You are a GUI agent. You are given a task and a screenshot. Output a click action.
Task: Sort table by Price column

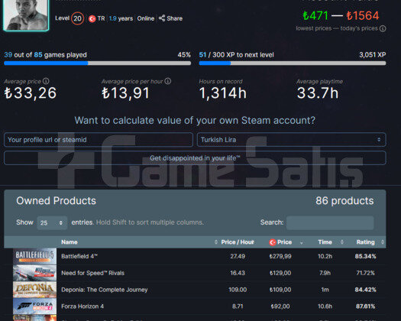(x=284, y=242)
